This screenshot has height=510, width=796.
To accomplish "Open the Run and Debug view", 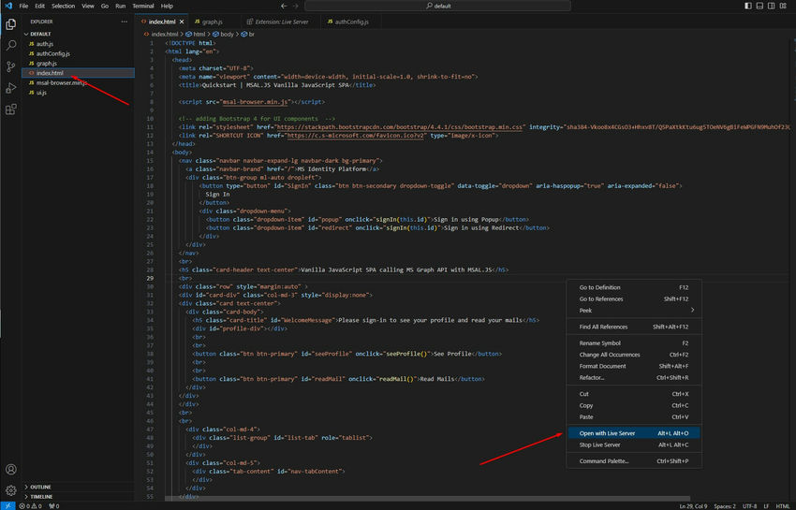I will point(11,87).
